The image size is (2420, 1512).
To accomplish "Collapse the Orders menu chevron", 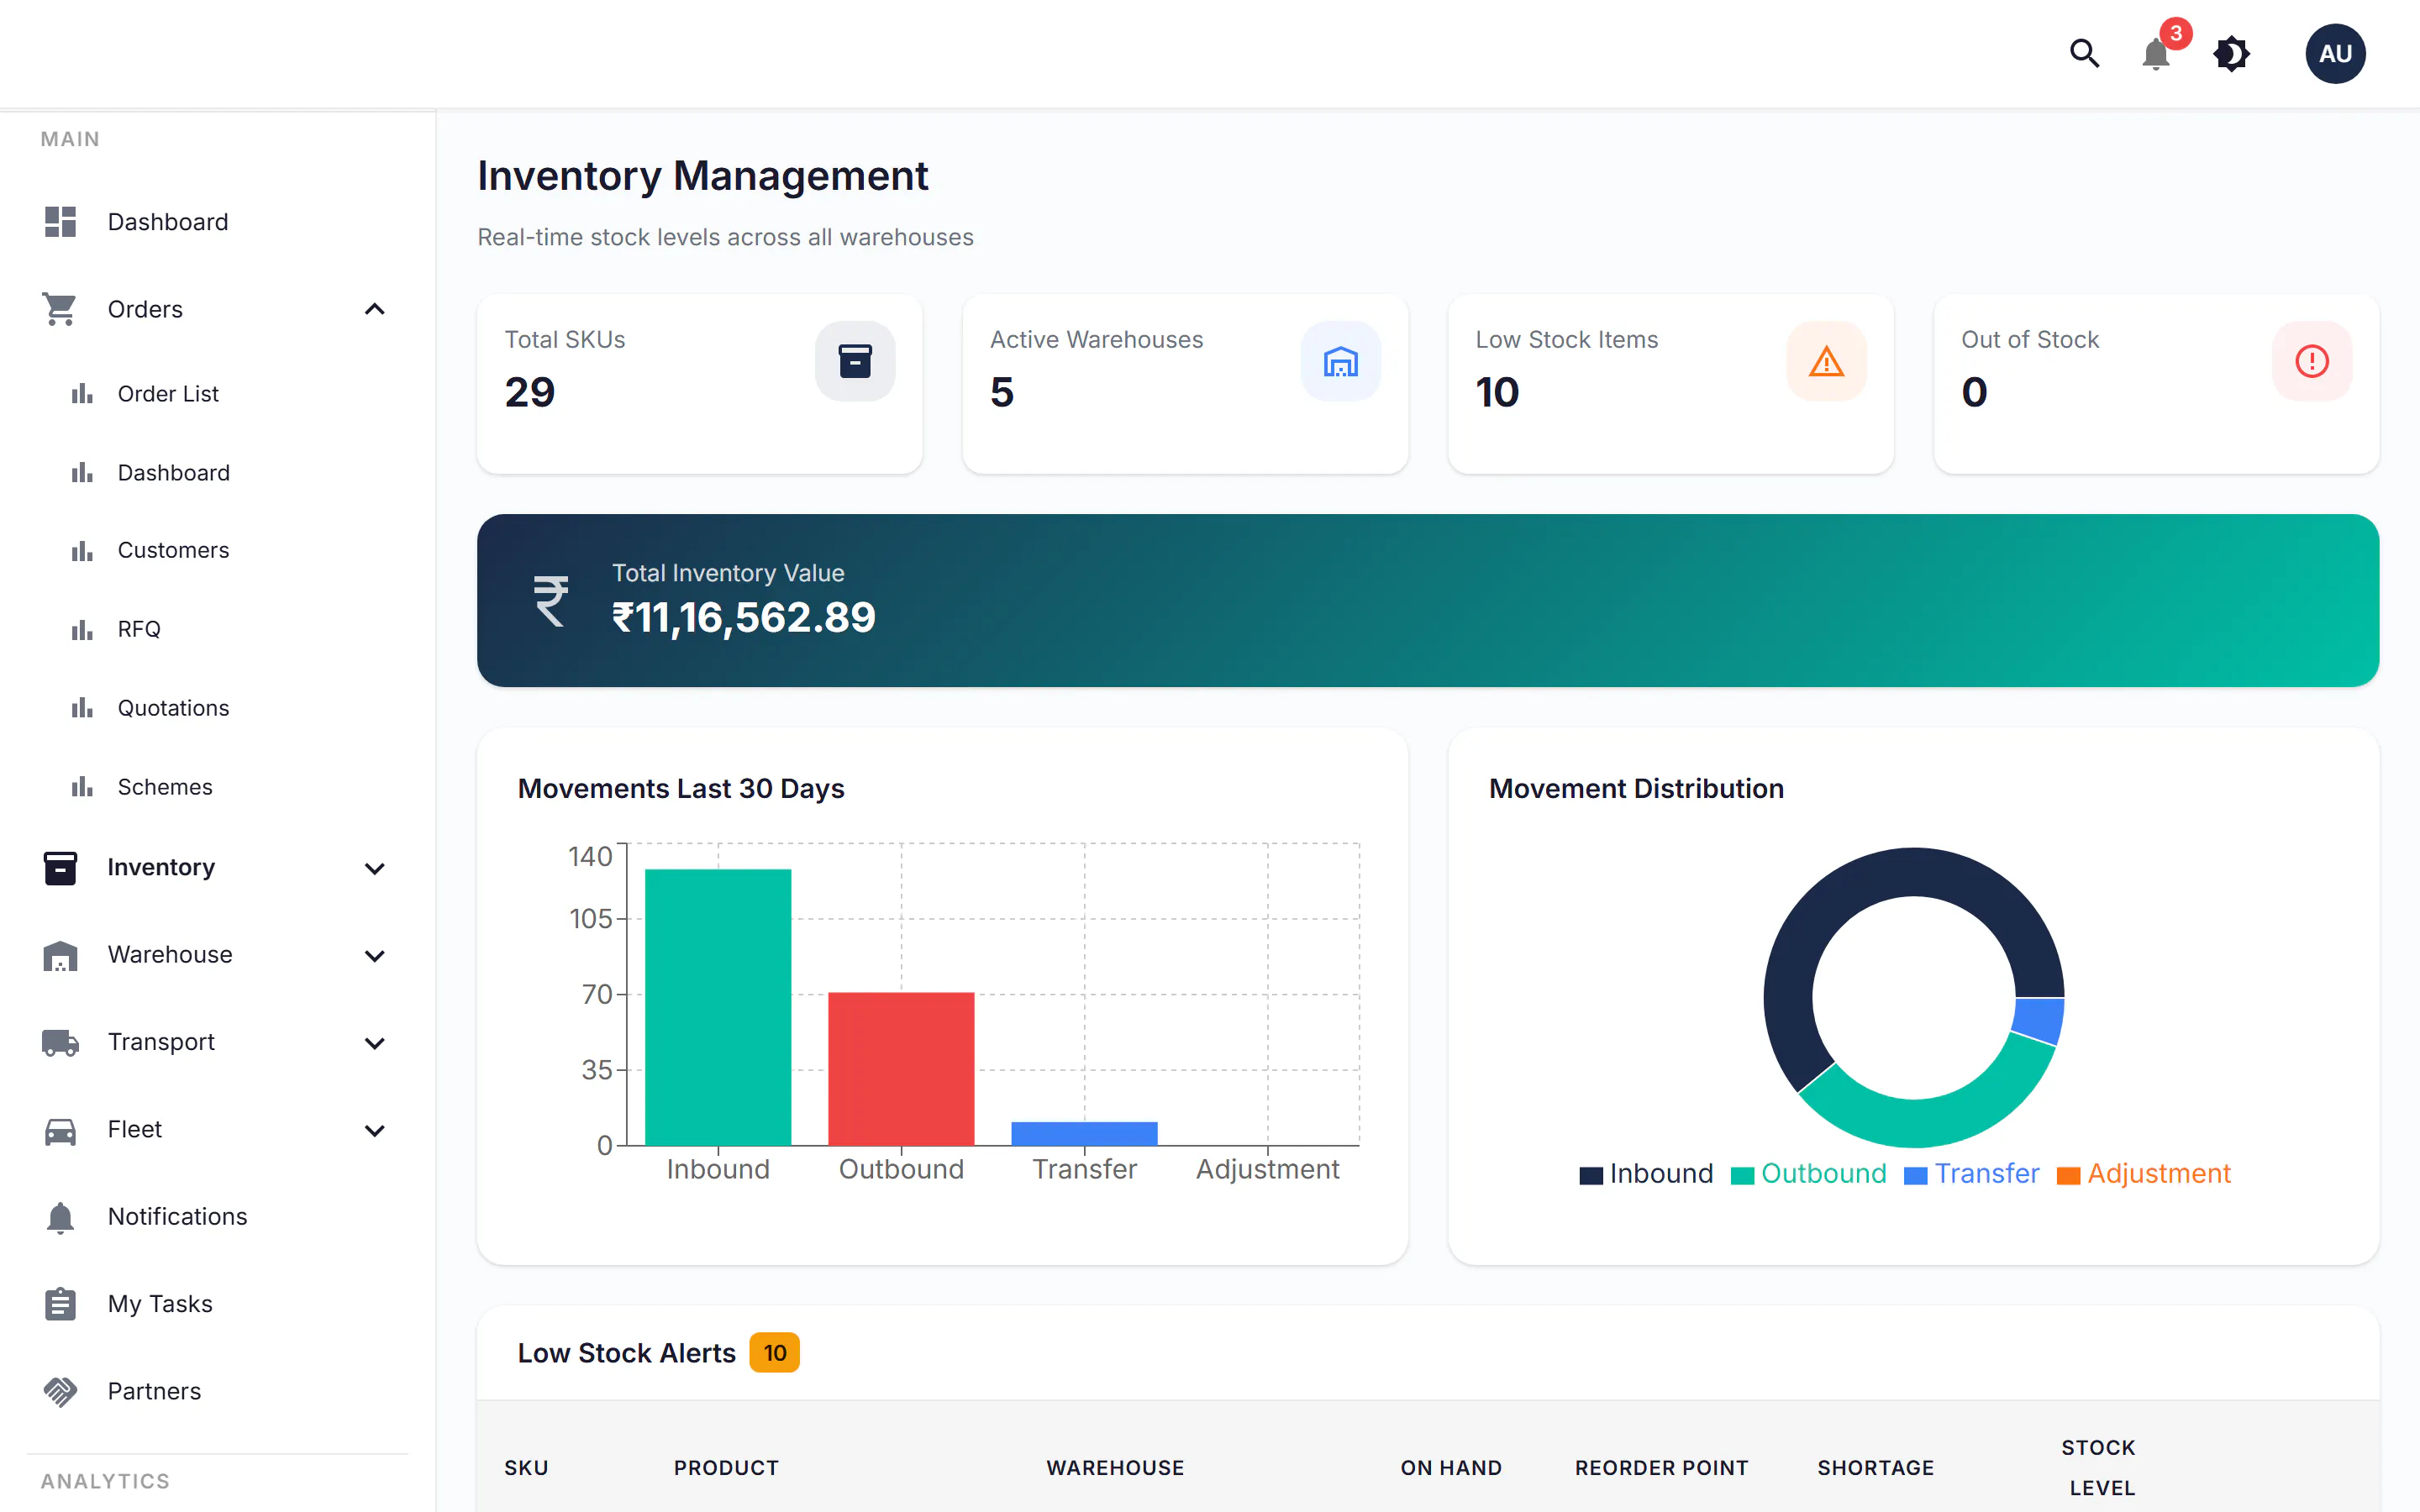I will (375, 309).
